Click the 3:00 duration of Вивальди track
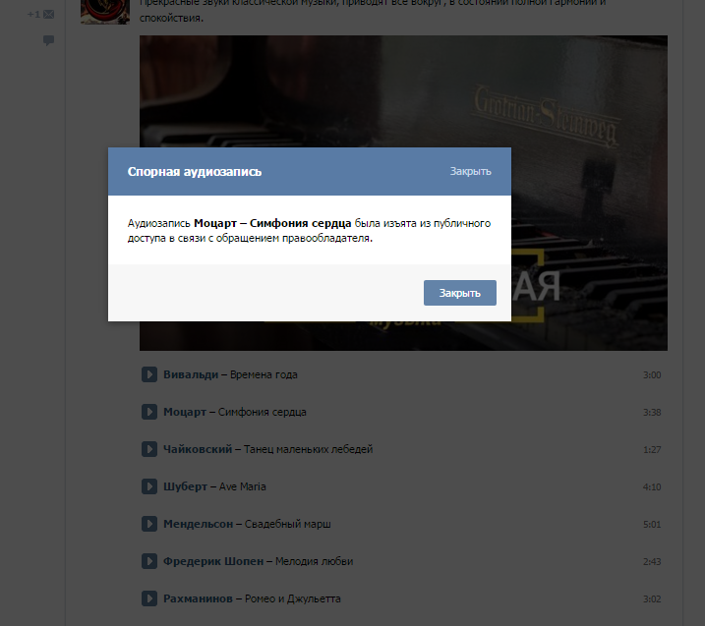Screen dimensions: 705x626 (652, 374)
